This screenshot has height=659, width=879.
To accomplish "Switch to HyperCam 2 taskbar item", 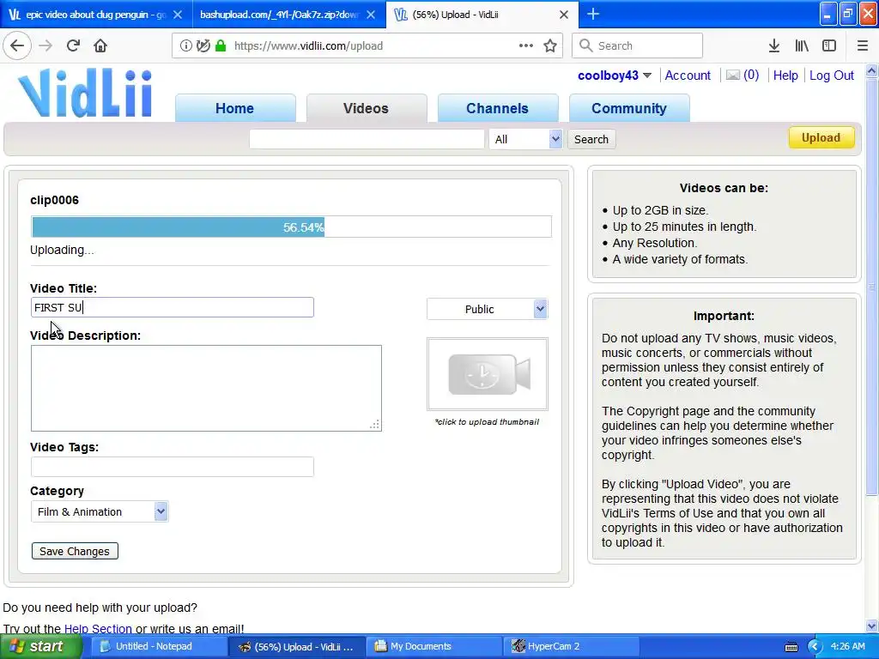I will click(x=572, y=646).
